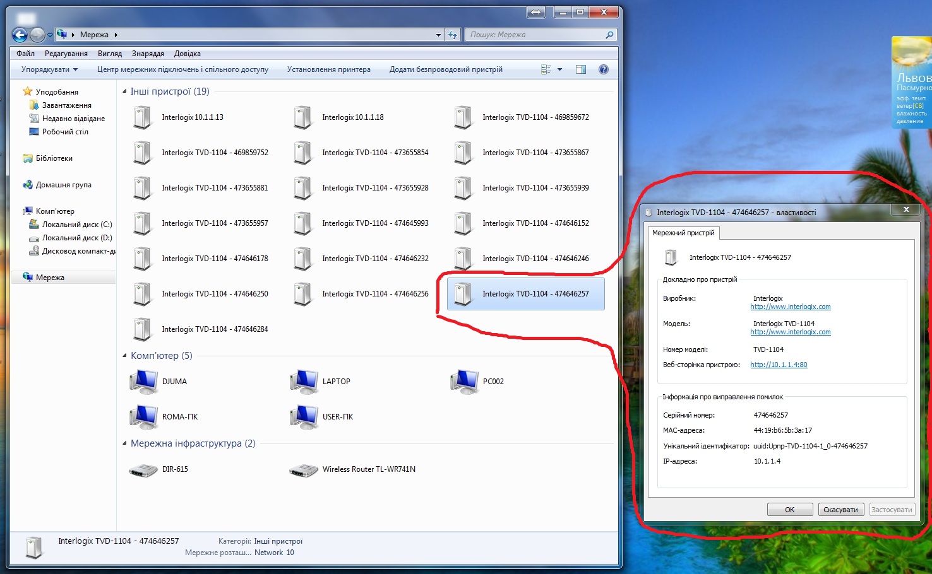Click the Скасувати button

coord(840,510)
